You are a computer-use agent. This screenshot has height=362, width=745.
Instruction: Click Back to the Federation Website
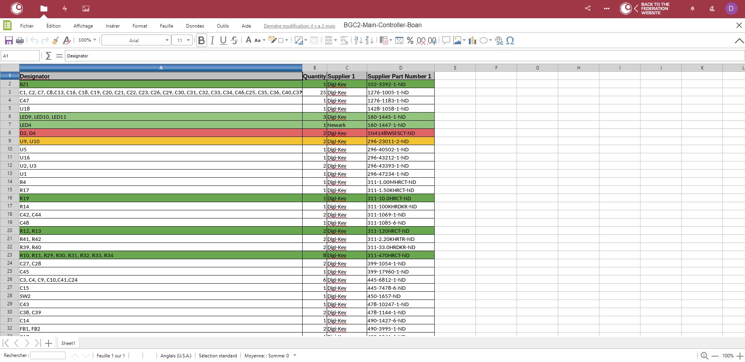pos(654,9)
